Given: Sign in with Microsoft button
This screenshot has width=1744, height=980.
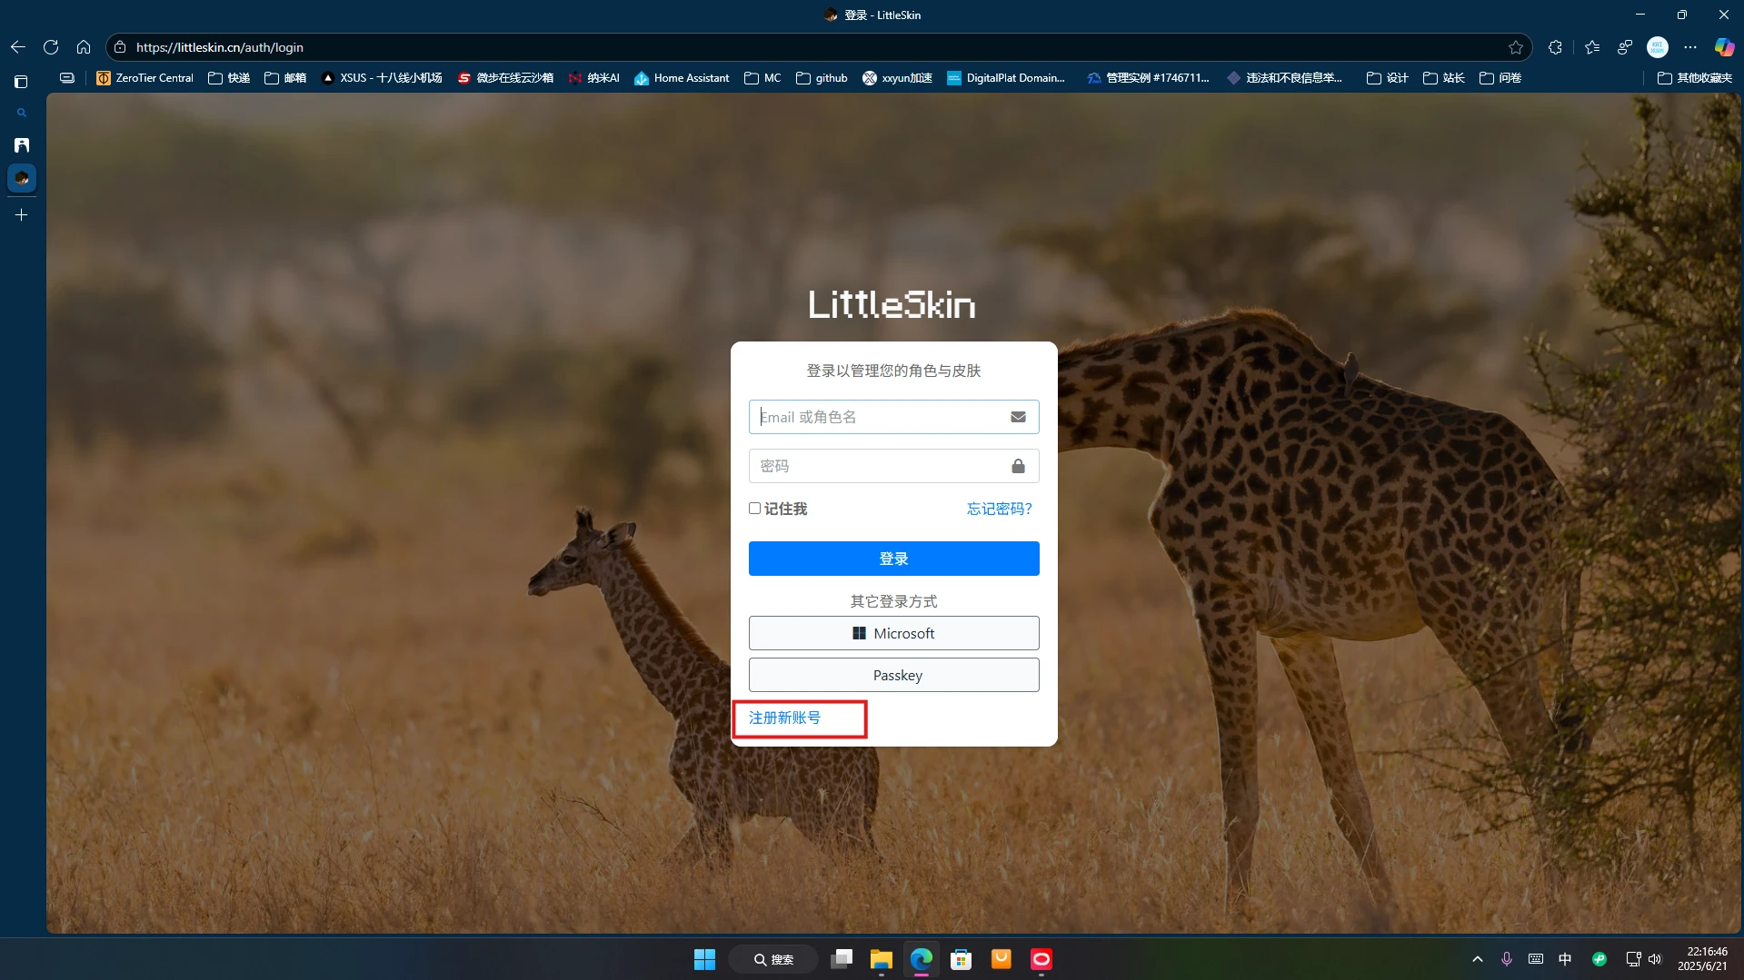Looking at the screenshot, I should coord(893,633).
